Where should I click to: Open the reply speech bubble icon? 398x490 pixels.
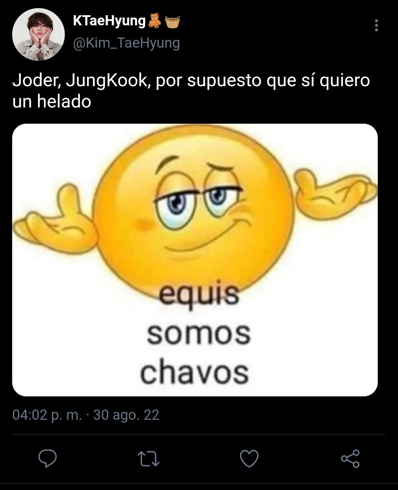[x=48, y=459]
